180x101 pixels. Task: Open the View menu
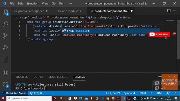point(45,3)
